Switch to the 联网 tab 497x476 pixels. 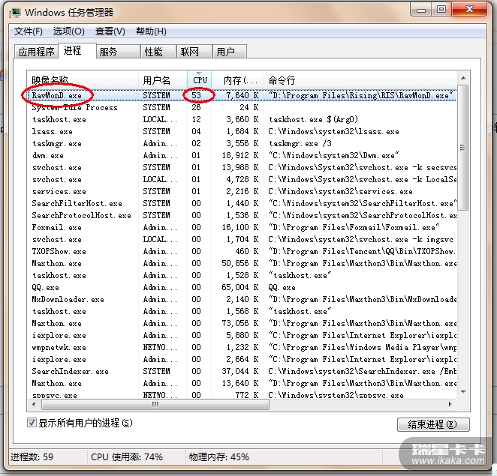click(x=194, y=52)
